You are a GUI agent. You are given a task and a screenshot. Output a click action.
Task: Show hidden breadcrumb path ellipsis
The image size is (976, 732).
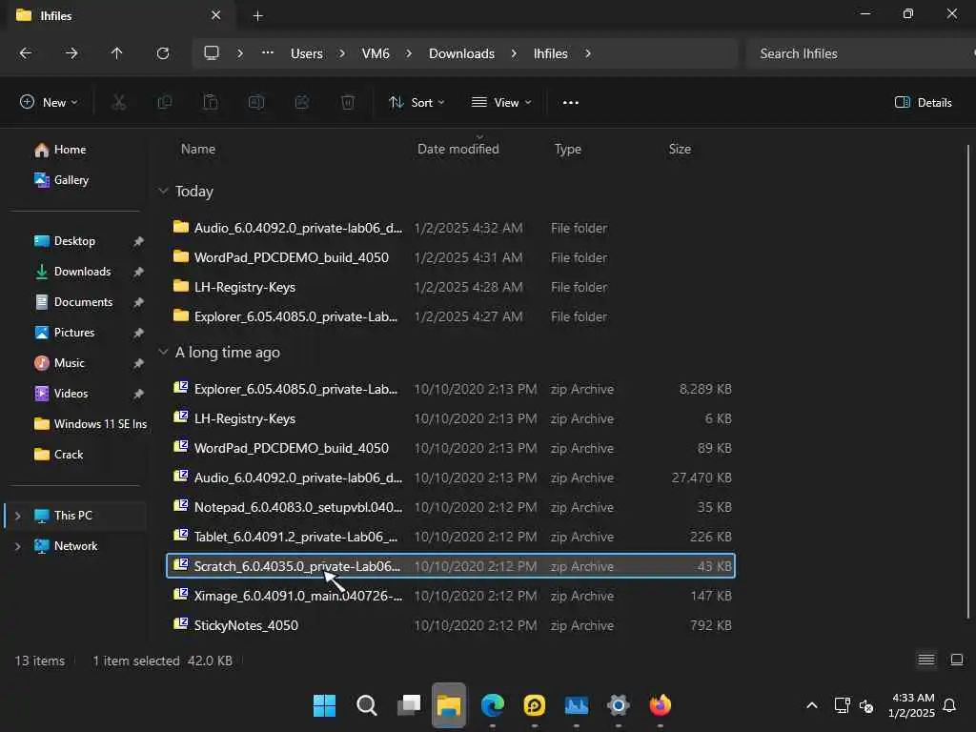(268, 53)
